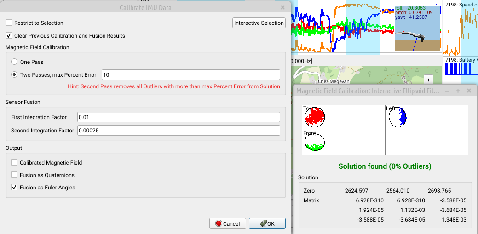Select the 7198 Speed chart panel
This screenshot has height=234, width=478.
461,28
